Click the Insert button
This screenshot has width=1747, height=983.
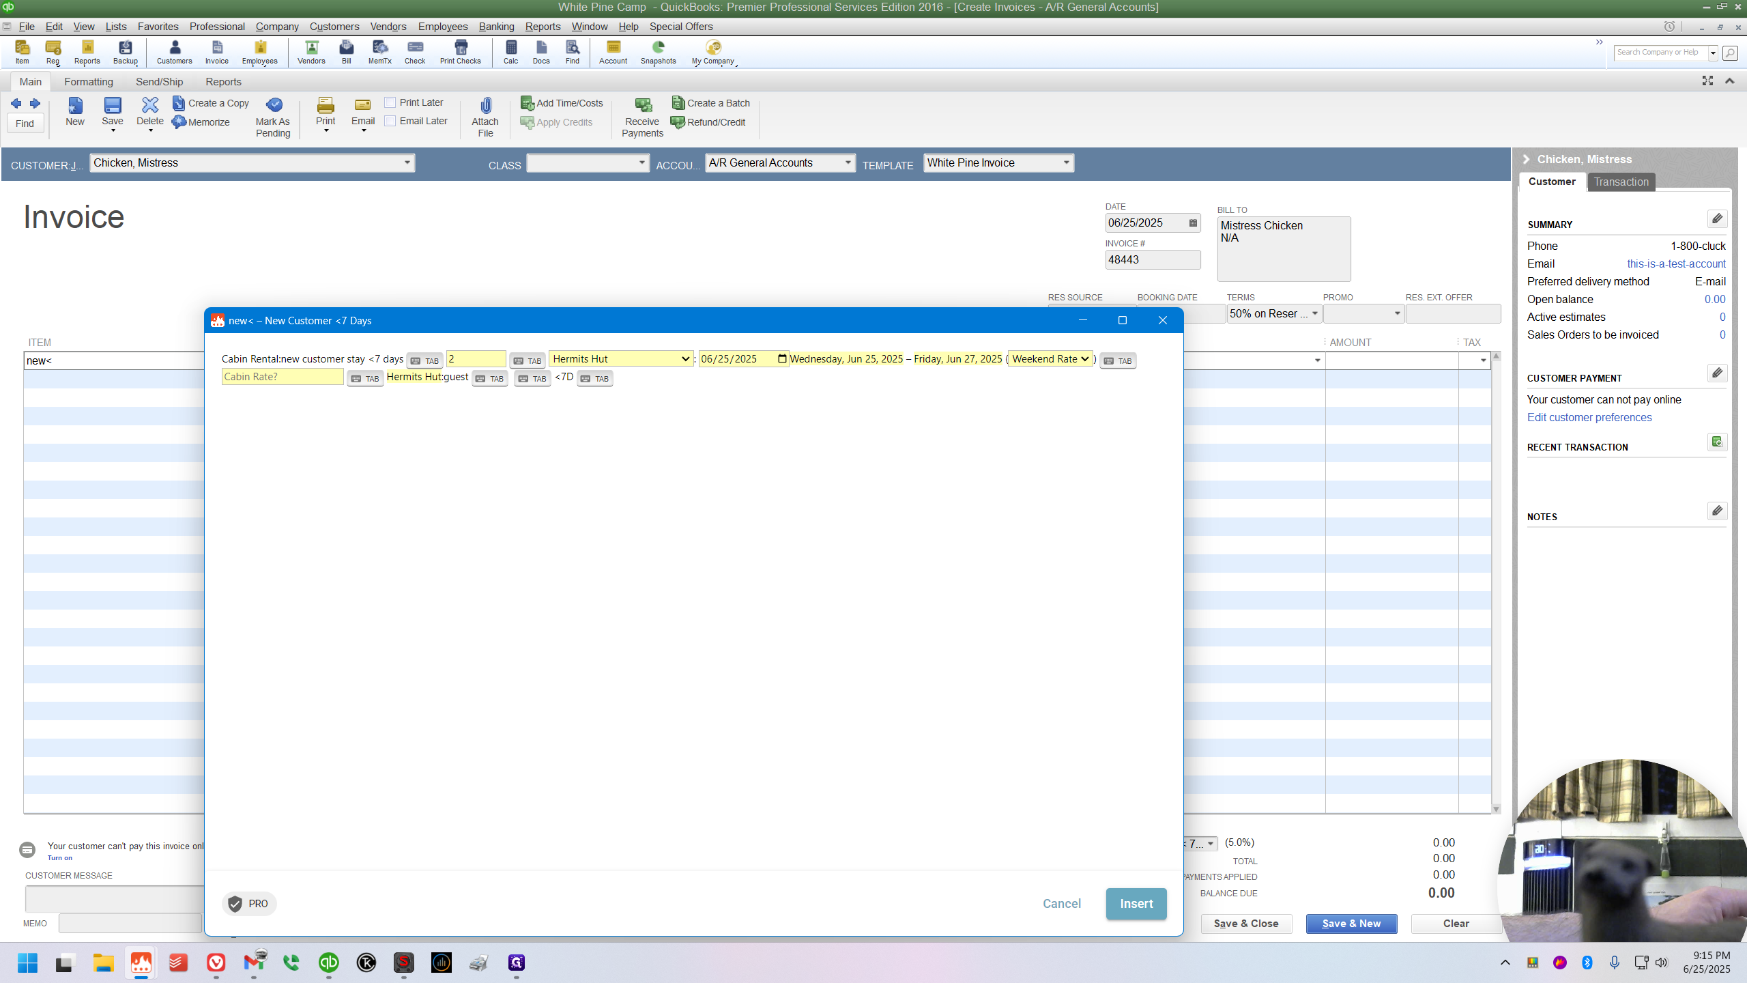[x=1136, y=903]
